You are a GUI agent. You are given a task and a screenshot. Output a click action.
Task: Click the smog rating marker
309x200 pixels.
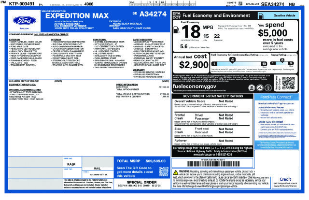282,60
